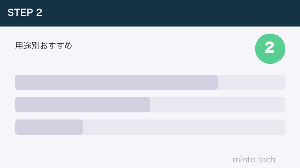Click filled part of the shortest bar
The height and width of the screenshot is (168, 300).
[x=49, y=127]
